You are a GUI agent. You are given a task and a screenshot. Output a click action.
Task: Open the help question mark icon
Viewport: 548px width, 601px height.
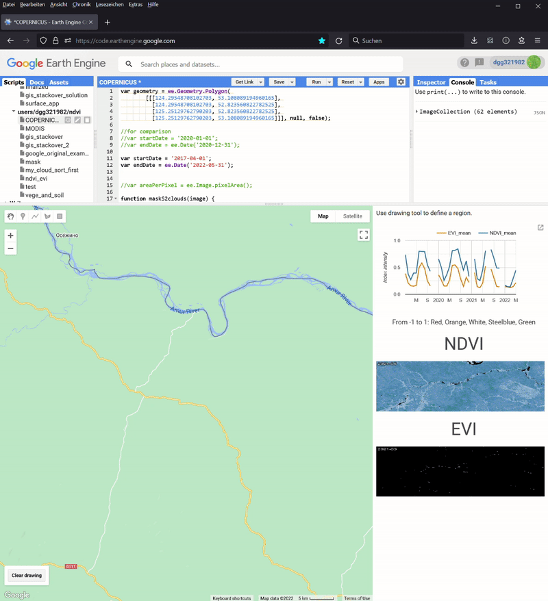click(x=464, y=62)
